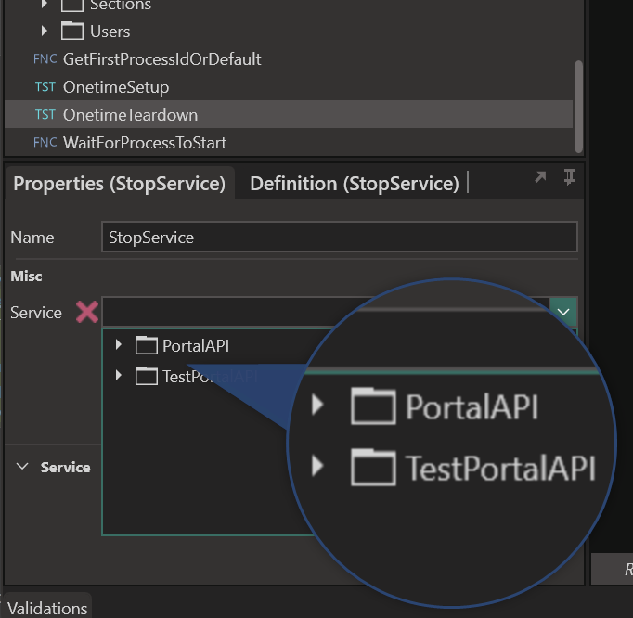Expand the TestPortalAPI folder node
Image resolution: width=633 pixels, height=618 pixels.
(118, 376)
